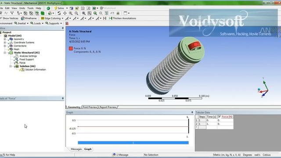Enable the green Body selection filter
281x158 pixels.
pos(43,13)
